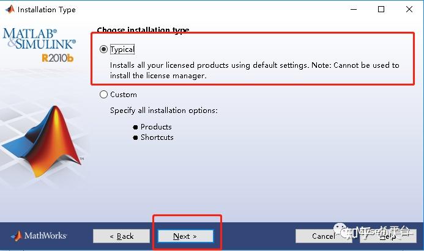Click the Typical option label text

coord(122,49)
